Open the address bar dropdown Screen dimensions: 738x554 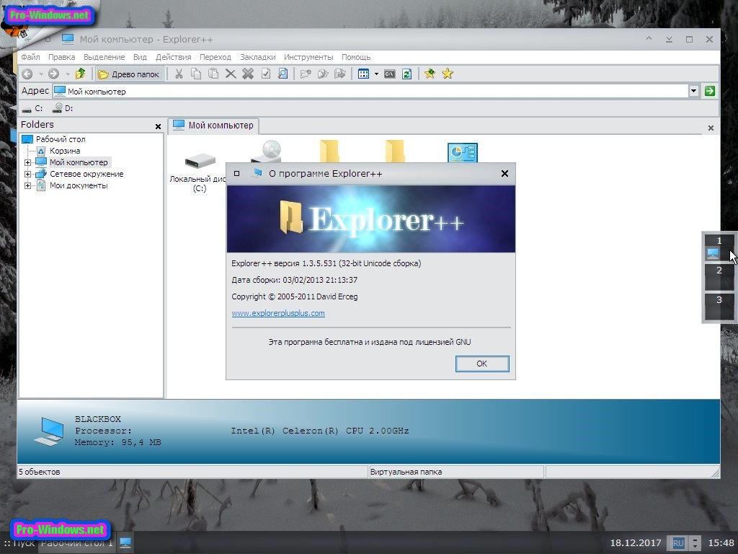tap(694, 91)
